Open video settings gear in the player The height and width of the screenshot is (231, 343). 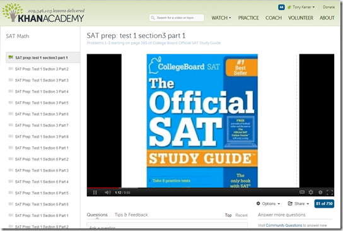pos(311,192)
